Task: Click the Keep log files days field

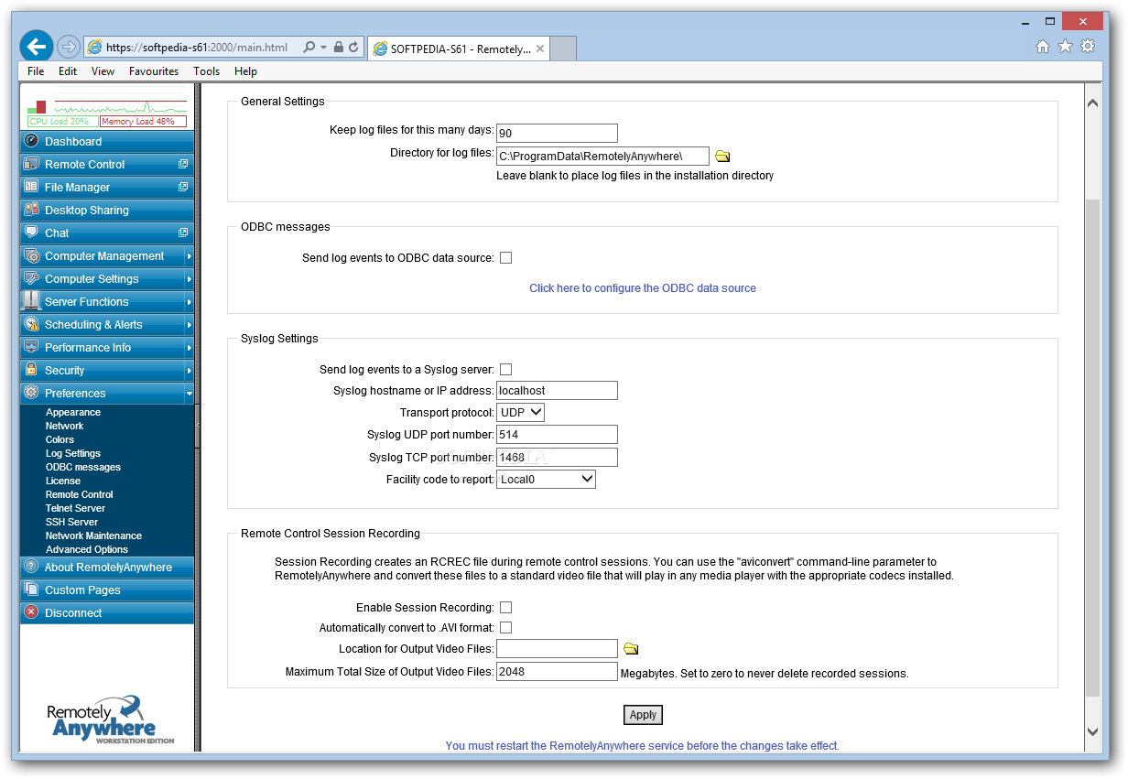Action: tap(558, 133)
